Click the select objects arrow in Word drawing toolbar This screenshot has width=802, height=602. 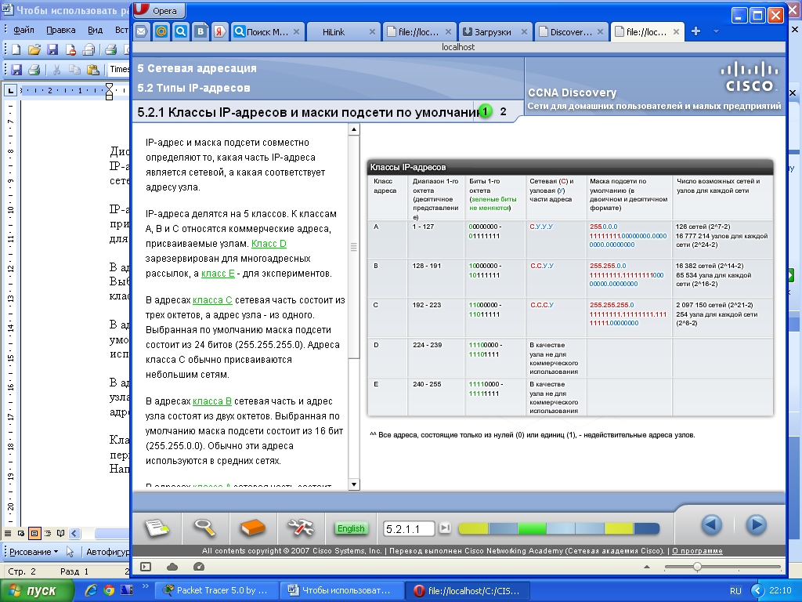click(70, 552)
